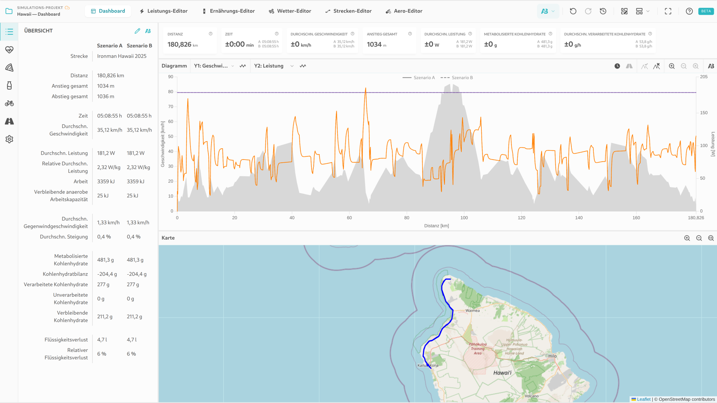This screenshot has height=403, width=717.
Task: Open the Ernährungs-Editor tab
Action: click(x=229, y=11)
